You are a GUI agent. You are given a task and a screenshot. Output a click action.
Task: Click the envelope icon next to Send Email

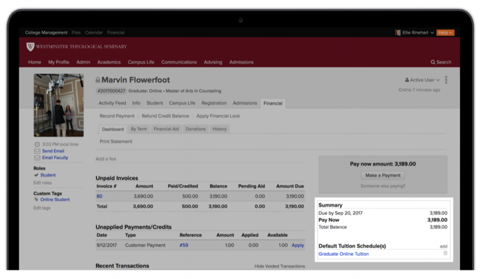37,151
